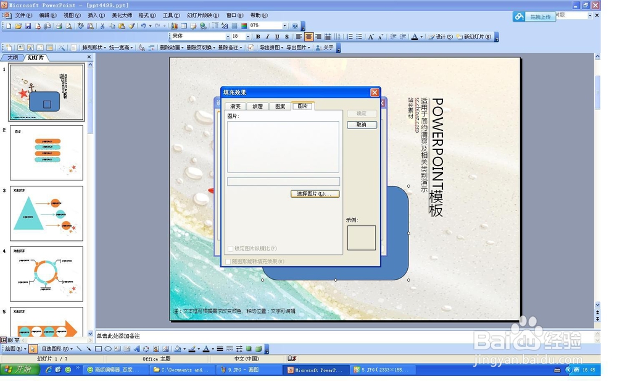Switch to the 渐变 tab in fill dialog

click(235, 106)
